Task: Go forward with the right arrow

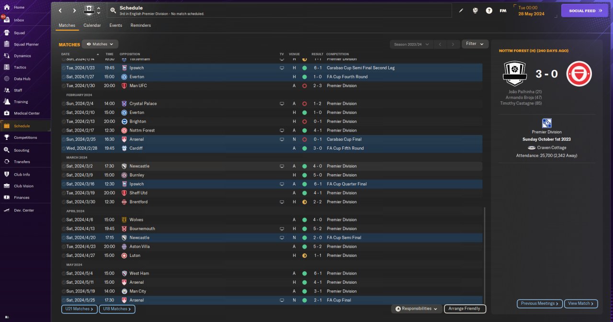Action: [x=74, y=11]
